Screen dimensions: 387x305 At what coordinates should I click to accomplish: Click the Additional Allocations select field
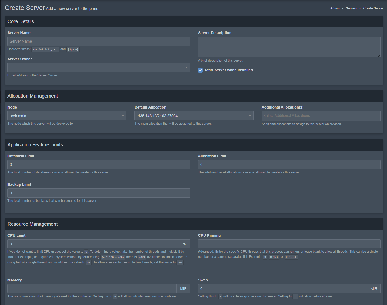pos(321,116)
